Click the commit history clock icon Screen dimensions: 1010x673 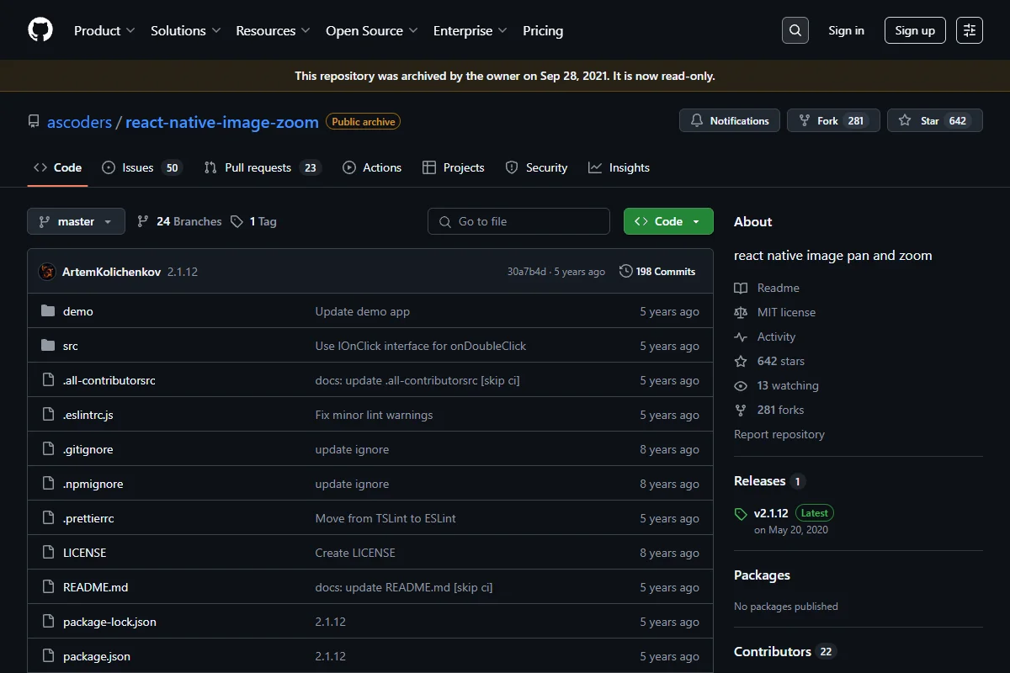[625, 272]
